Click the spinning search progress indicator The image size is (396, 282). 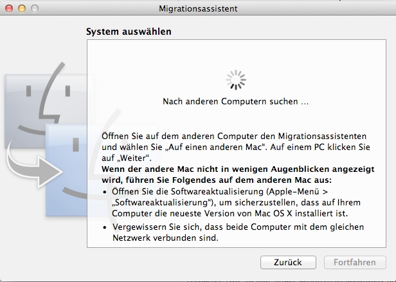pos(236,80)
